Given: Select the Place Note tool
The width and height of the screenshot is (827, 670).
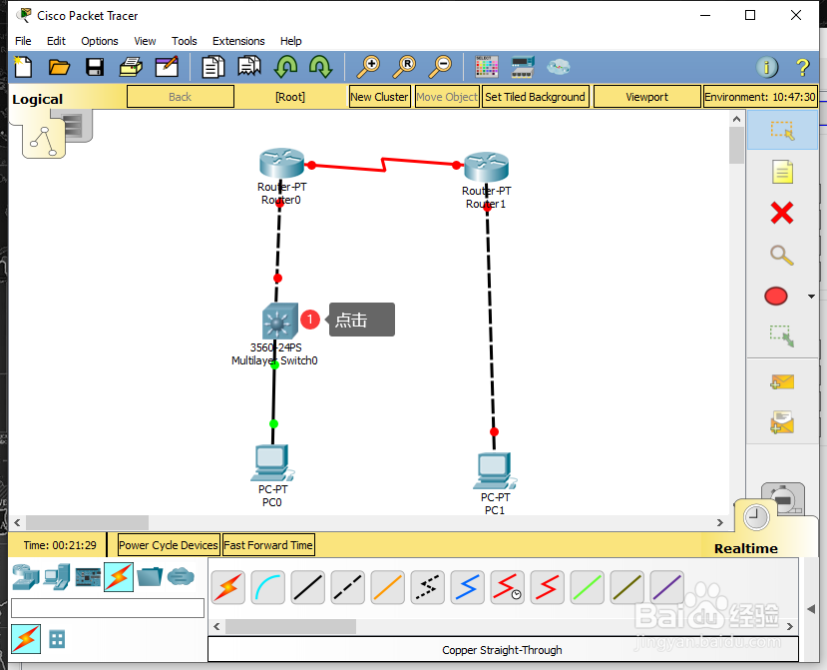Looking at the screenshot, I should pyautogui.click(x=782, y=172).
